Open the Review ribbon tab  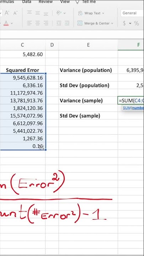tap(46, 2)
